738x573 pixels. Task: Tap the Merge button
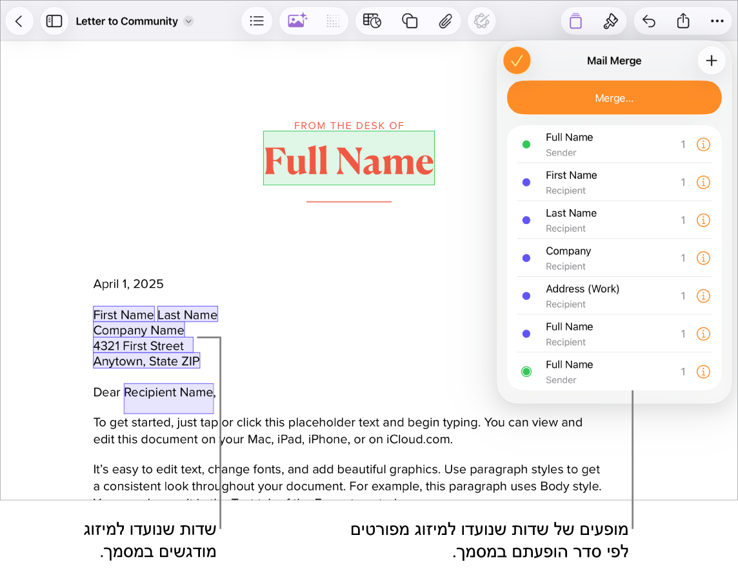click(613, 97)
